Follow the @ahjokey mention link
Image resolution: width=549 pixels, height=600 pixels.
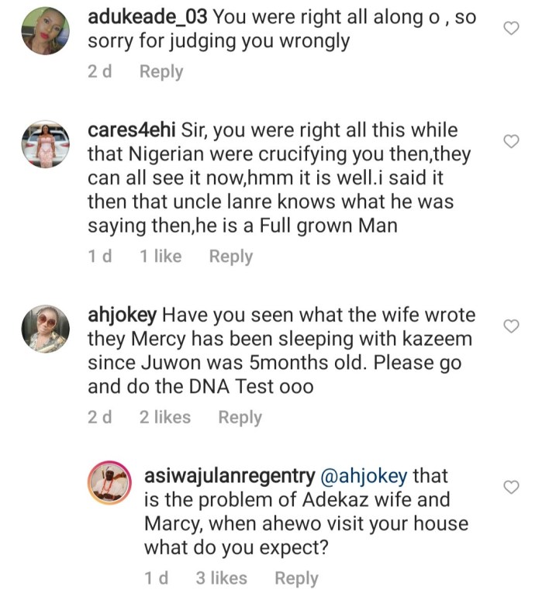[364, 476]
